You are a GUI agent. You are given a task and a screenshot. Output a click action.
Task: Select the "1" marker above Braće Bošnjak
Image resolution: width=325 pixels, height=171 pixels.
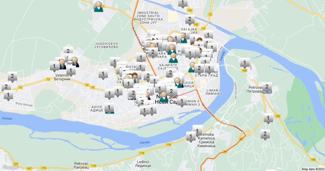point(8,96)
